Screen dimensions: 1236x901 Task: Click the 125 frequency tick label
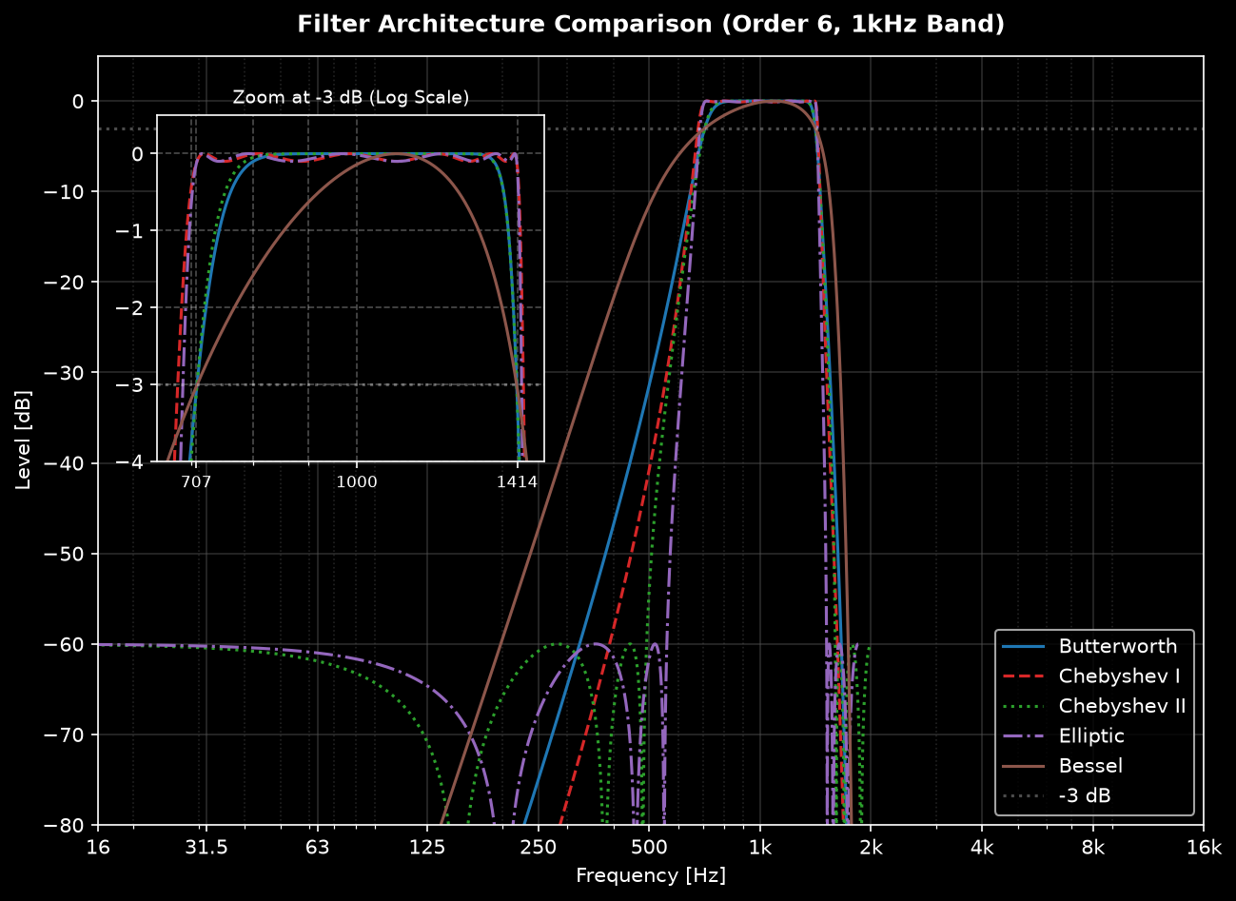[427, 849]
